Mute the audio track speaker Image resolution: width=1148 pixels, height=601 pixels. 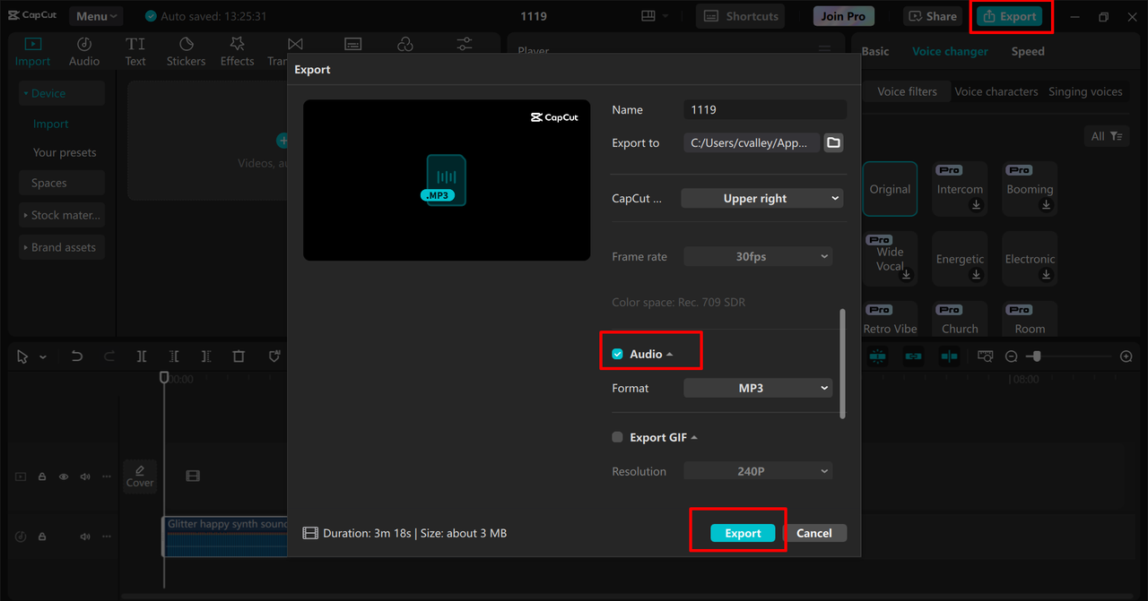(85, 537)
